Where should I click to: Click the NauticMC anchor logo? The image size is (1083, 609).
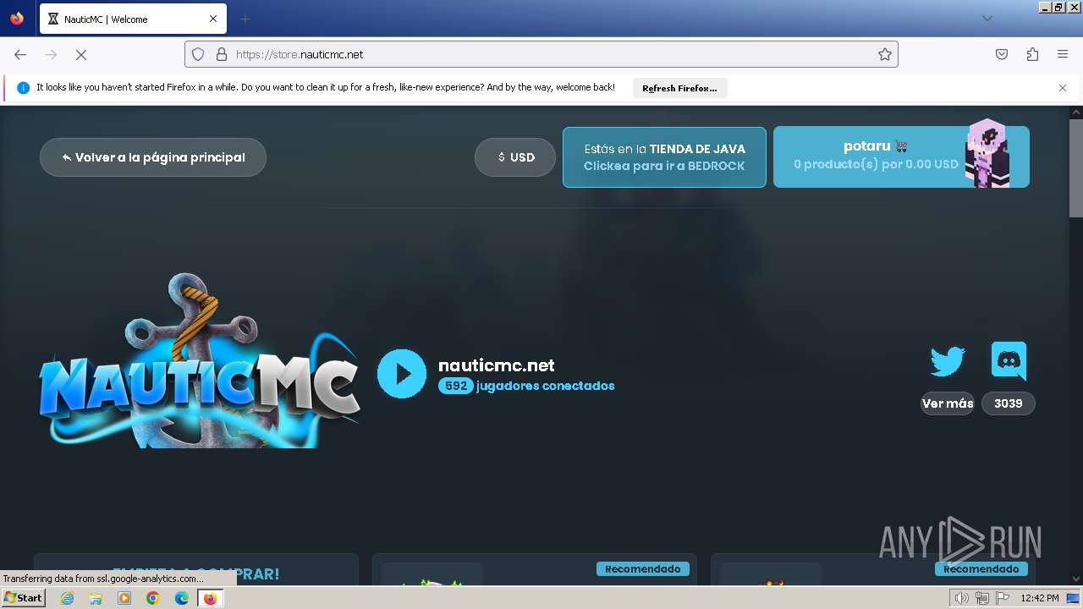[199, 361]
